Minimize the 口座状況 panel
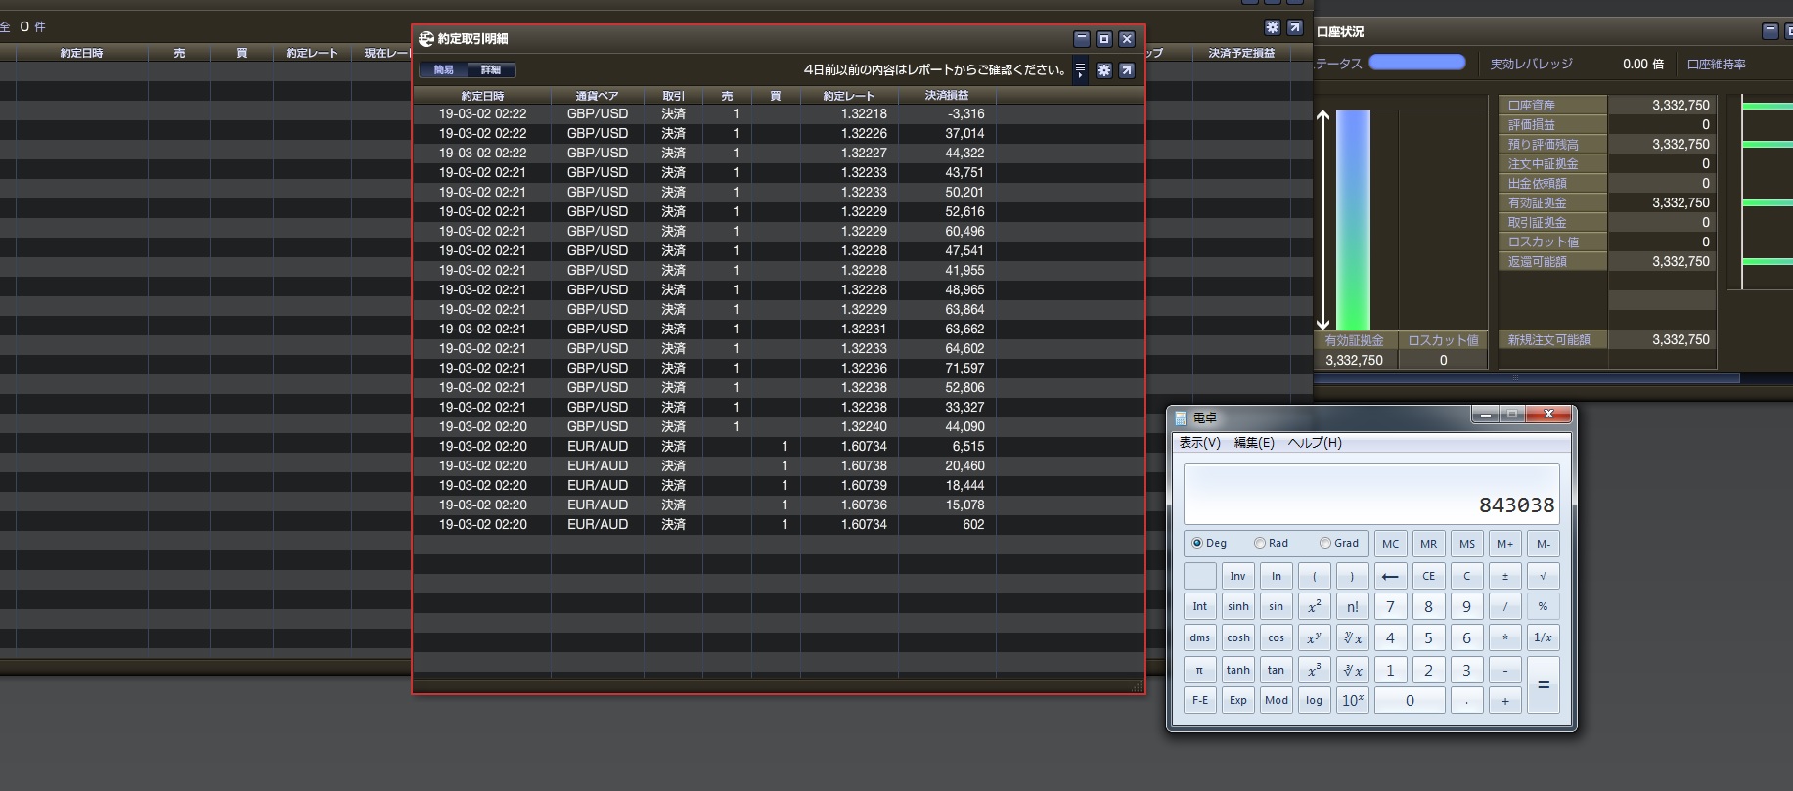Viewport: 1793px width, 791px height. click(x=1770, y=31)
